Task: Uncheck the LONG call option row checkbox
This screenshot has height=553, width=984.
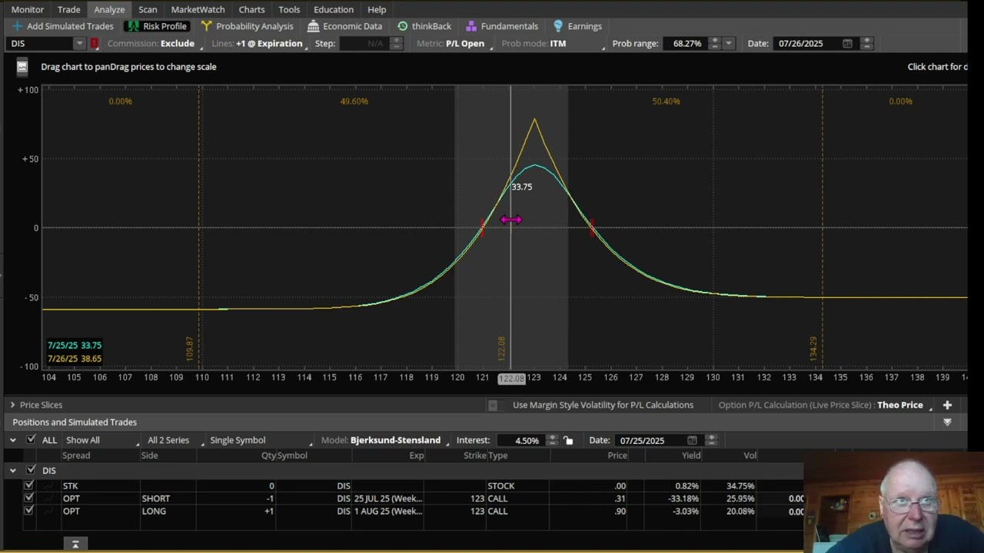Action: coord(28,511)
